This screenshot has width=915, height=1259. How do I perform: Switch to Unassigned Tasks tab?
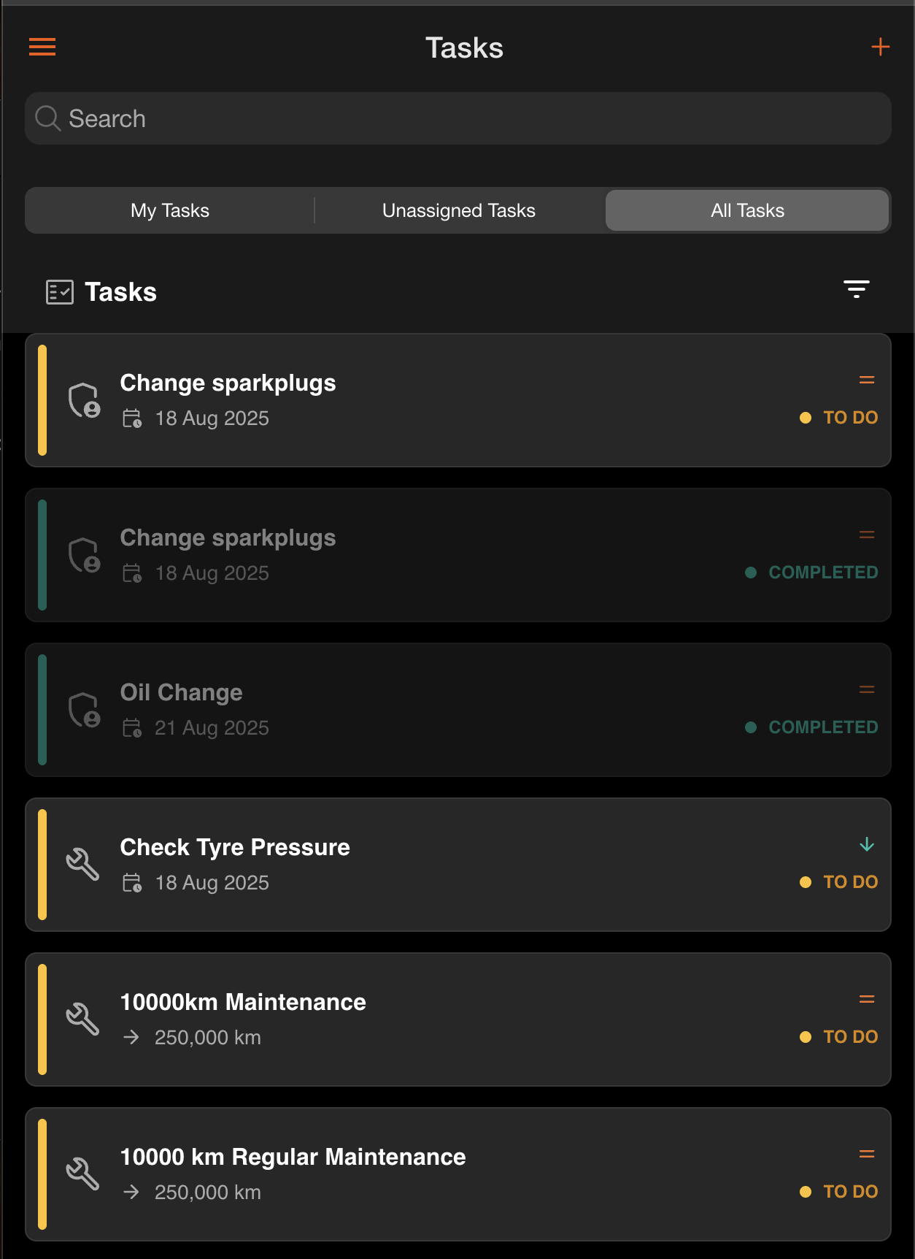click(x=459, y=210)
